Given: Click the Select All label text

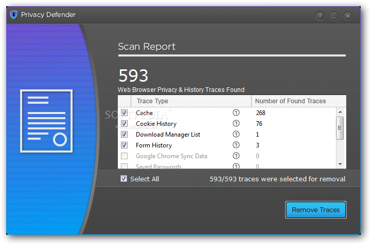Looking at the screenshot, I should [145, 179].
